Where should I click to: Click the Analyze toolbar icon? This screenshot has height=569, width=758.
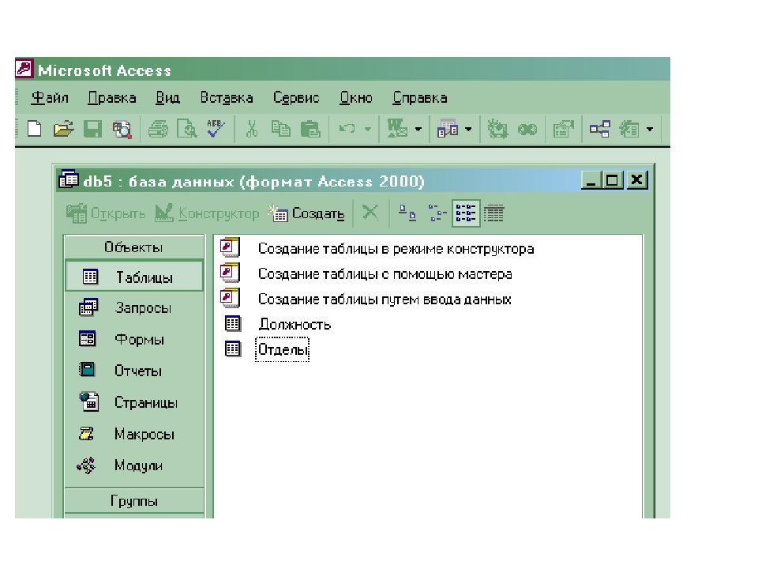(448, 129)
